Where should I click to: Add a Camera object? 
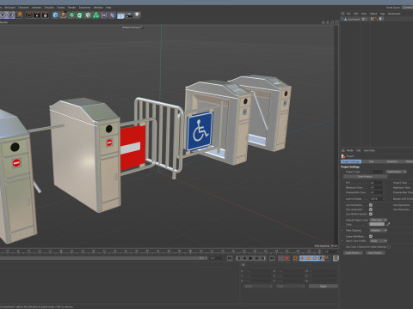coord(129,15)
